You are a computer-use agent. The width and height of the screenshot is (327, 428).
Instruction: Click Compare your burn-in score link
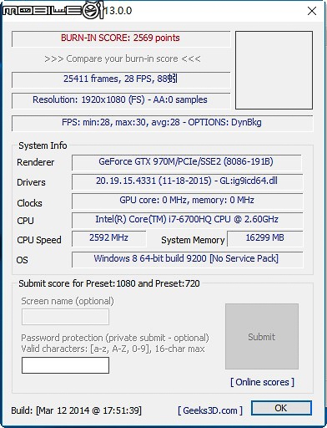coord(123,59)
